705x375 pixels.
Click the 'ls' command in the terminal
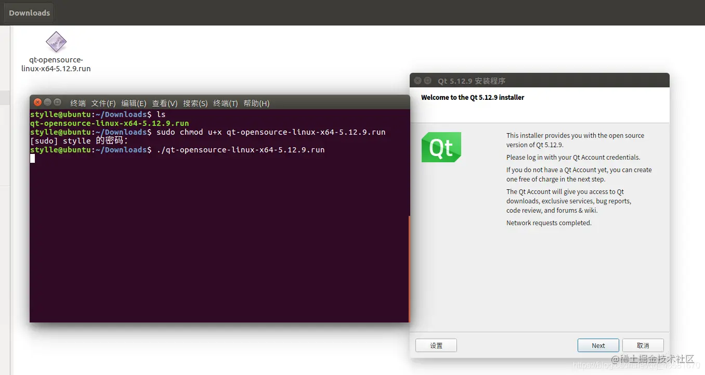(x=161, y=114)
